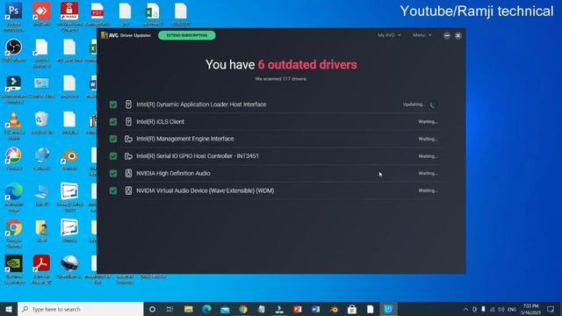Viewport: 562px width, 316px height.
Task: Open VLC media player desktop shortcut
Action: click(x=14, y=126)
